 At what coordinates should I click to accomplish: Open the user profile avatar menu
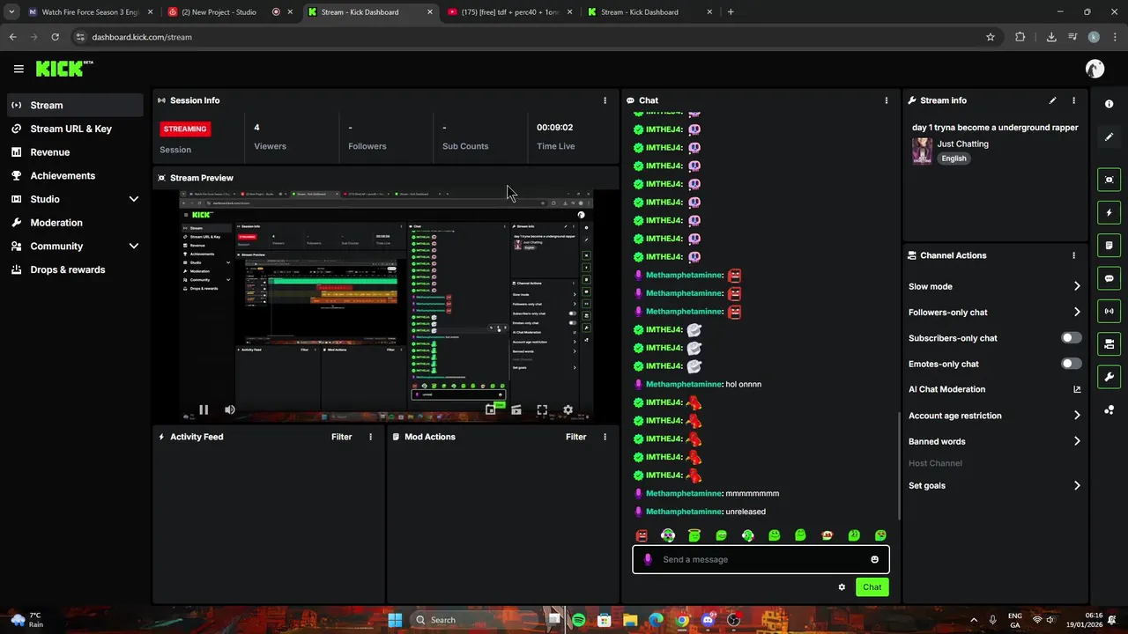pyautogui.click(x=1095, y=69)
